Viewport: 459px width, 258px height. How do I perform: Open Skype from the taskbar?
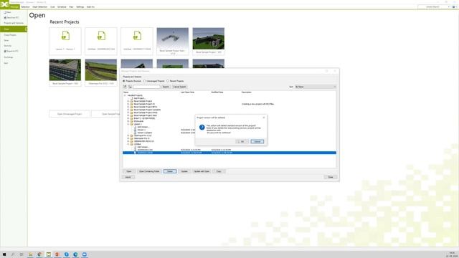point(67,254)
